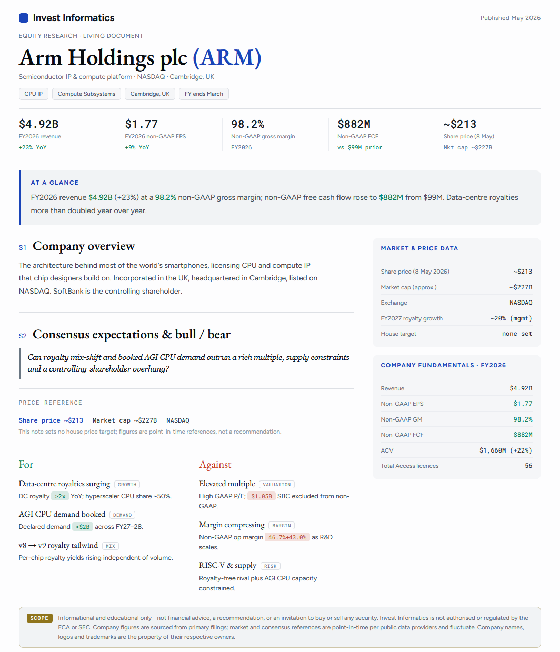Image resolution: width=560 pixels, height=652 pixels.
Task: Click the Invest Informatics blue logo square
Action: tap(23, 18)
